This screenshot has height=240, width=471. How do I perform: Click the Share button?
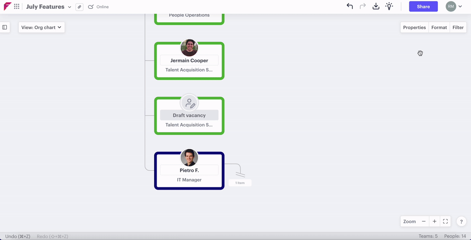pyautogui.click(x=423, y=7)
